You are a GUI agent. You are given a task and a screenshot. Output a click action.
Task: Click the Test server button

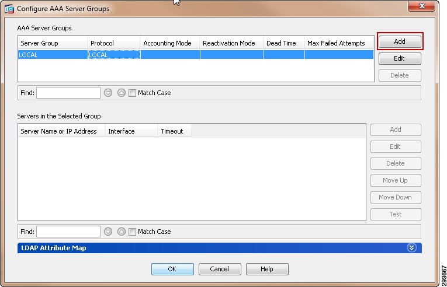(x=396, y=214)
